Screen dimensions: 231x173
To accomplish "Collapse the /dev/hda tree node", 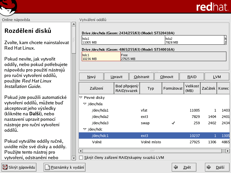I will coord(85,104).
